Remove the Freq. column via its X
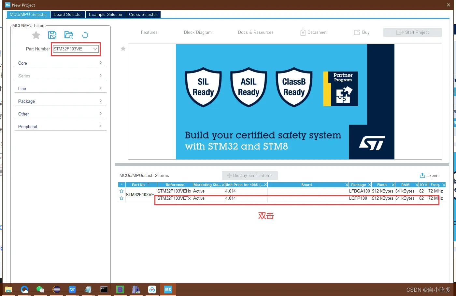The height and width of the screenshot is (296, 456). 444,185
